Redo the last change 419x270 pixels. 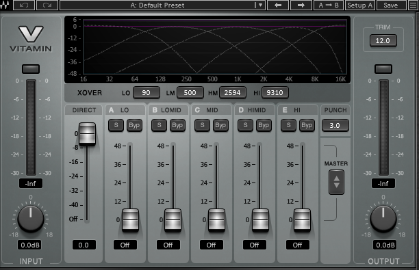(x=47, y=5)
